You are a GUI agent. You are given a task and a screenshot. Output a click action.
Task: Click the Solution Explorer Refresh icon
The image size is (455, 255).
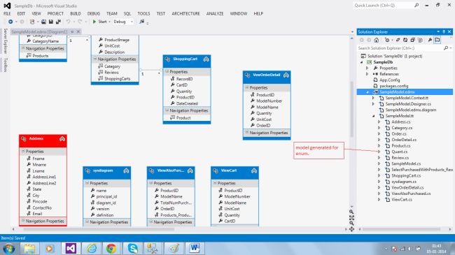tap(405, 40)
